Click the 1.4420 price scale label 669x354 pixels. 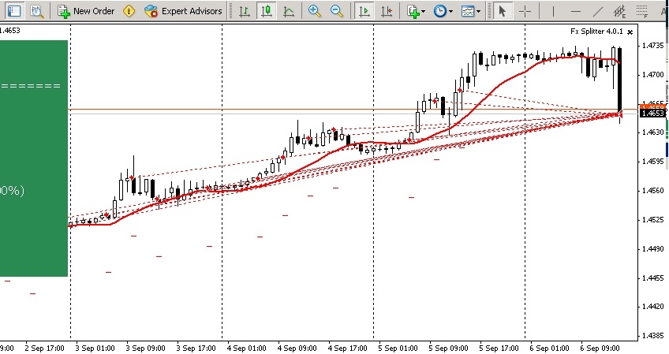tap(652, 306)
